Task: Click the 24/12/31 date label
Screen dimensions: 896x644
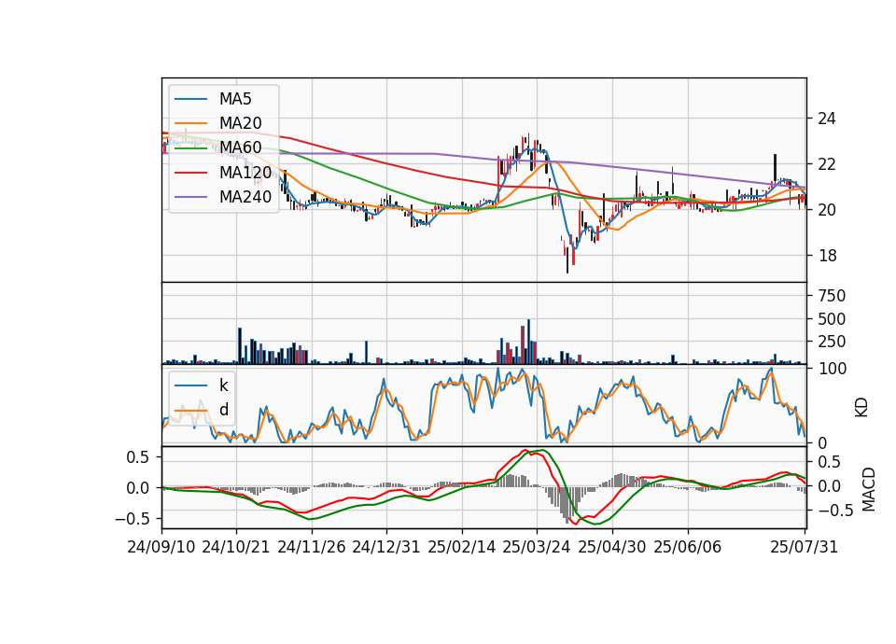Action: pyautogui.click(x=386, y=547)
